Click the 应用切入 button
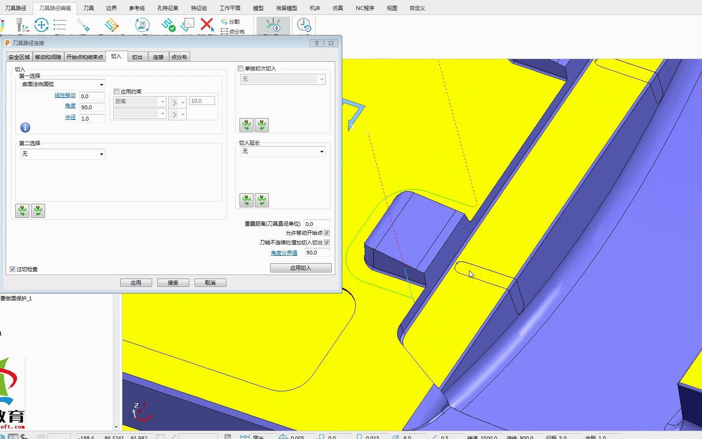The width and height of the screenshot is (702, 439). point(301,268)
